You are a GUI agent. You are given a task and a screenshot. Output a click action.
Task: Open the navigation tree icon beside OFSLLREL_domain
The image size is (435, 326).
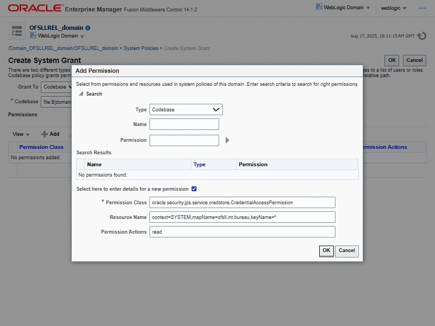point(17,31)
